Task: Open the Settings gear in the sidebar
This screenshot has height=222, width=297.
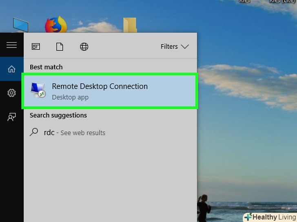Action: [x=11, y=93]
